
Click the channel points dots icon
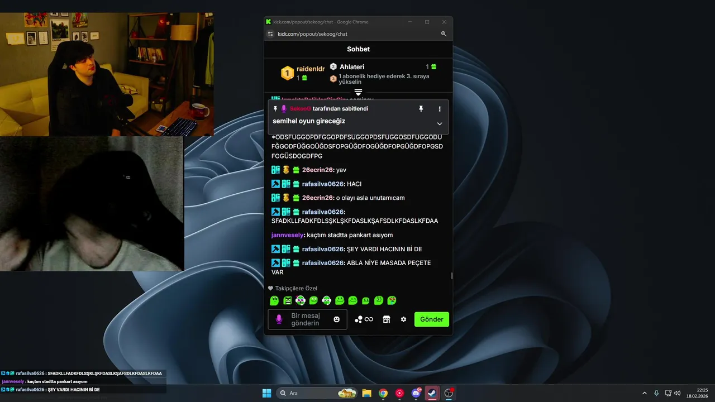(x=359, y=319)
